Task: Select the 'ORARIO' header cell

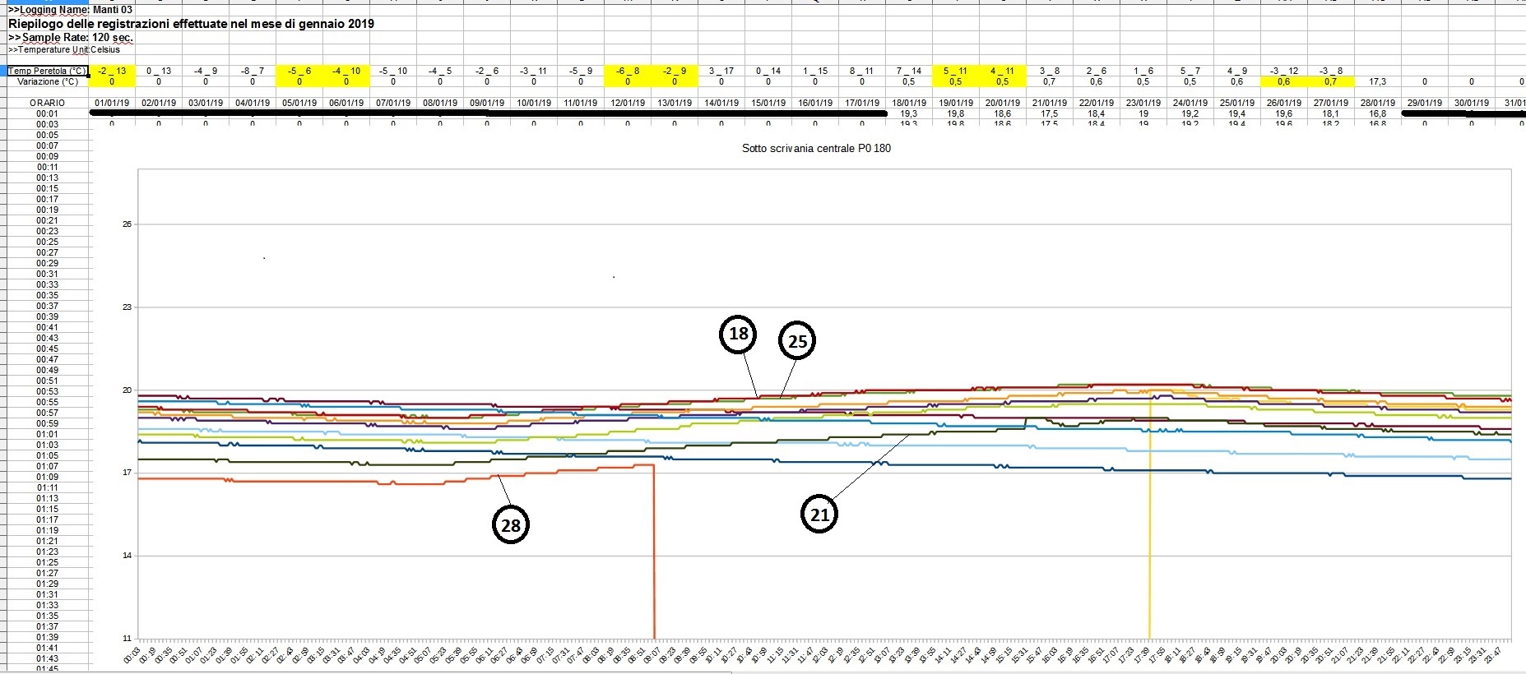Action: pyautogui.click(x=47, y=103)
